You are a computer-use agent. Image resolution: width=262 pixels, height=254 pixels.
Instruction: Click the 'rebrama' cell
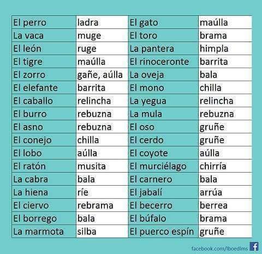tap(102, 205)
